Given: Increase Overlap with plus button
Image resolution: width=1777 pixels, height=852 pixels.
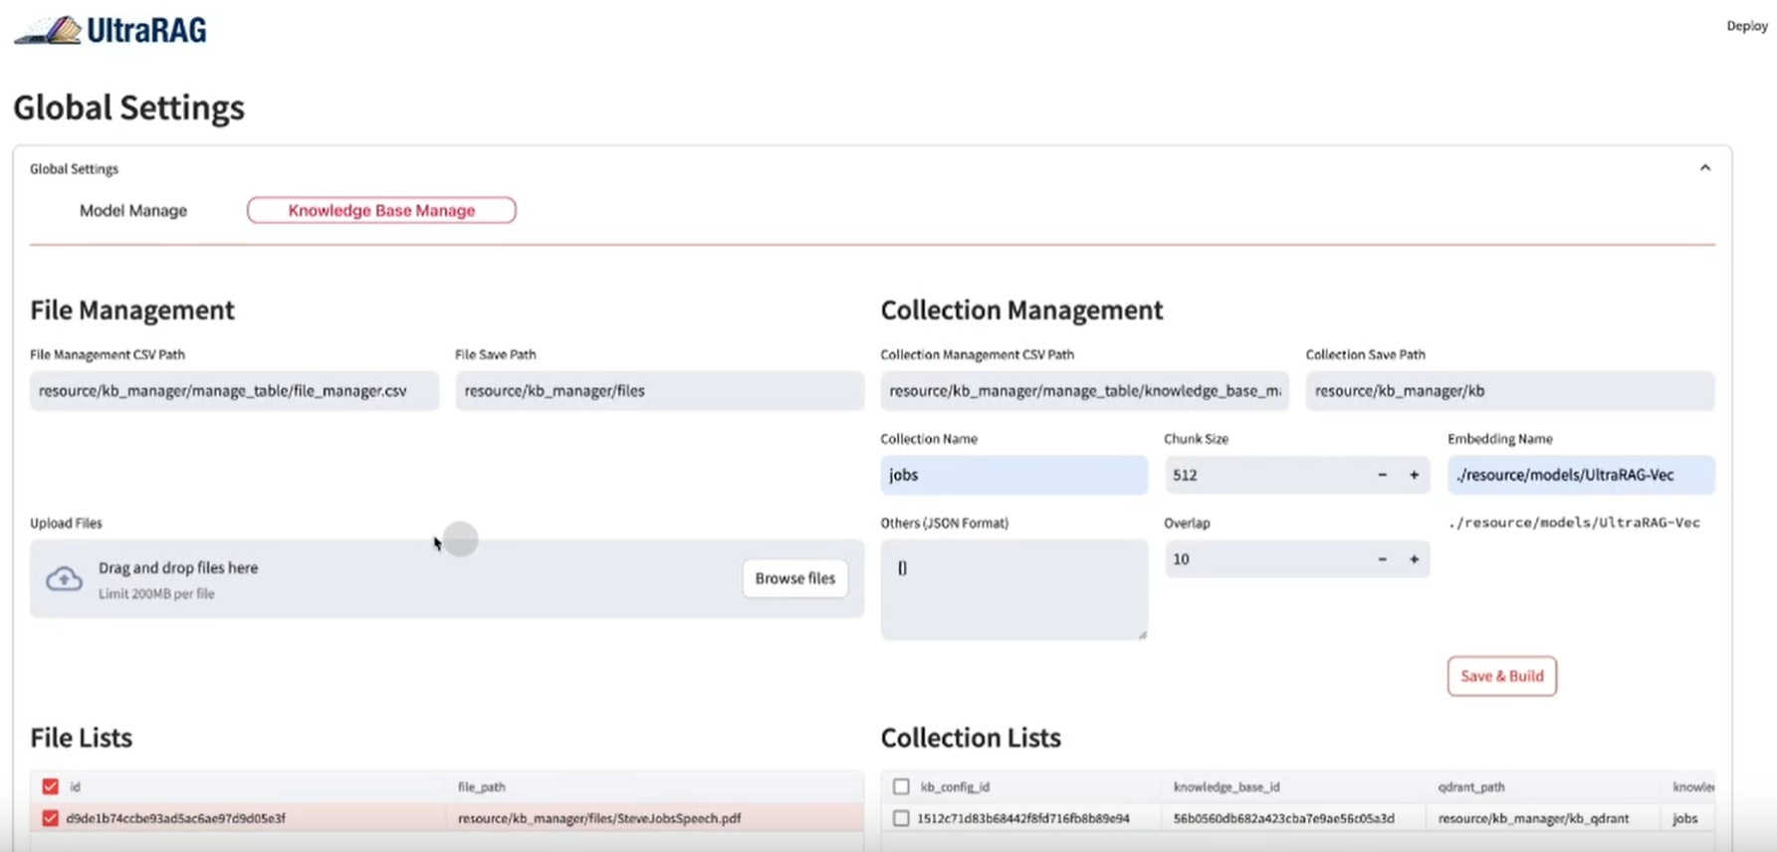Looking at the screenshot, I should (x=1414, y=559).
